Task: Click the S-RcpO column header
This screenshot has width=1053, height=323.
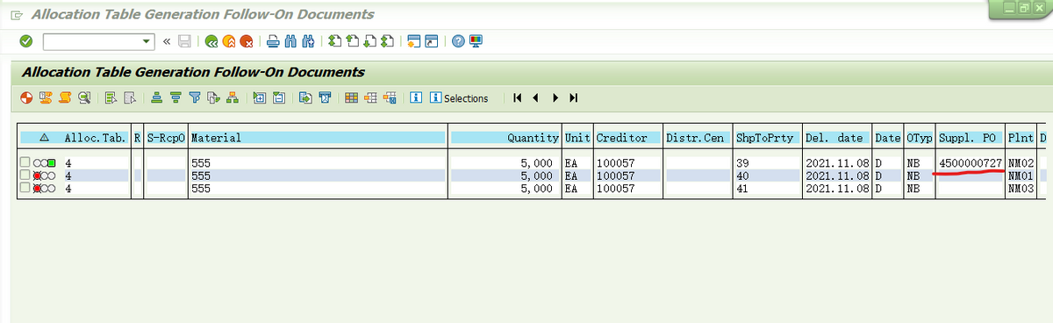Action: 167,138
